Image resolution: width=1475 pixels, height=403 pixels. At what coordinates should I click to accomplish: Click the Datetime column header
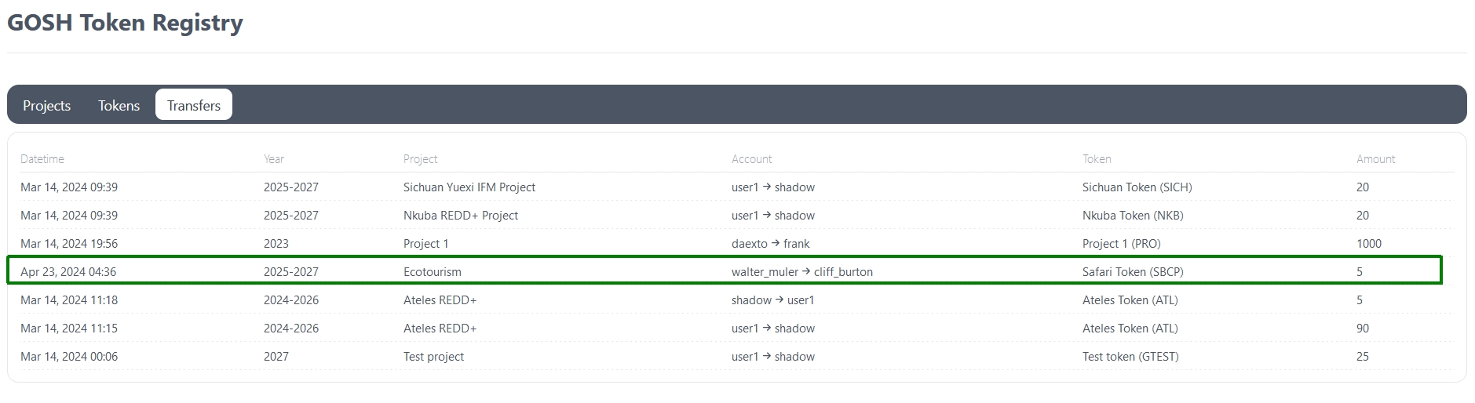42,159
